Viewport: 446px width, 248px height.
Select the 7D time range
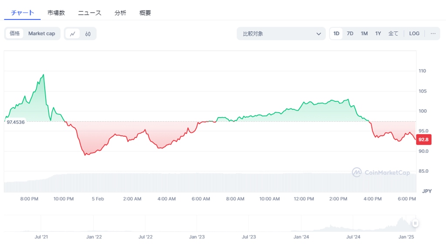click(x=350, y=34)
